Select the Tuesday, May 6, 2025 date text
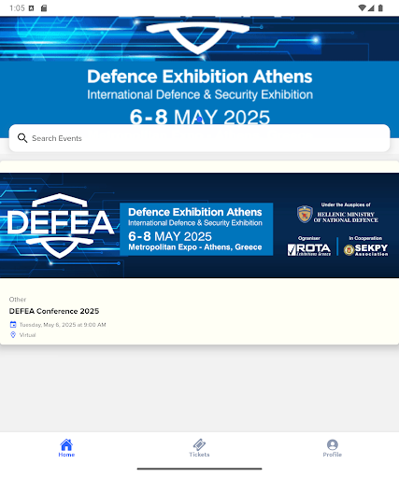The width and height of the screenshot is (399, 478). click(63, 325)
